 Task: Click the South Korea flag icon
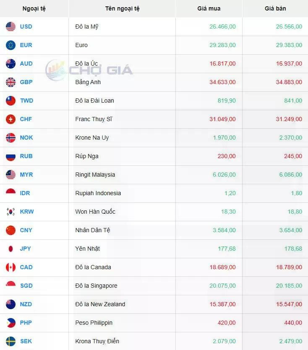(10, 212)
